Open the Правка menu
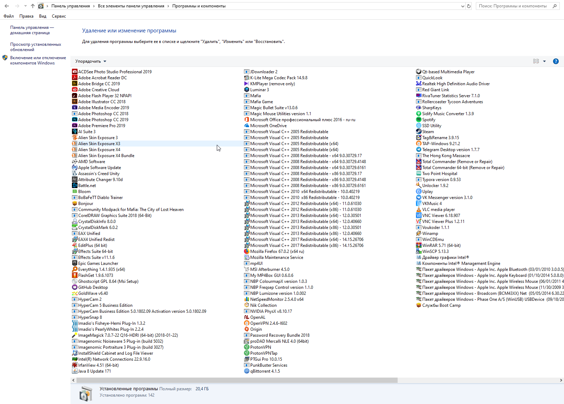Image resolution: width=564 pixels, height=404 pixels. (x=26, y=16)
